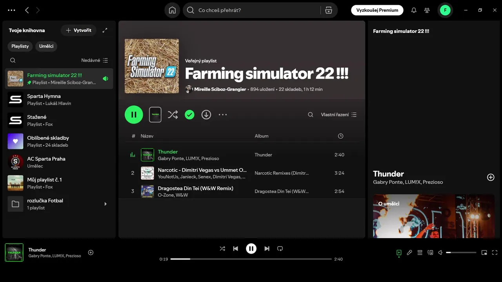Pause playback in the bottom player
Screen dimensions: 502x282
pos(251,249)
